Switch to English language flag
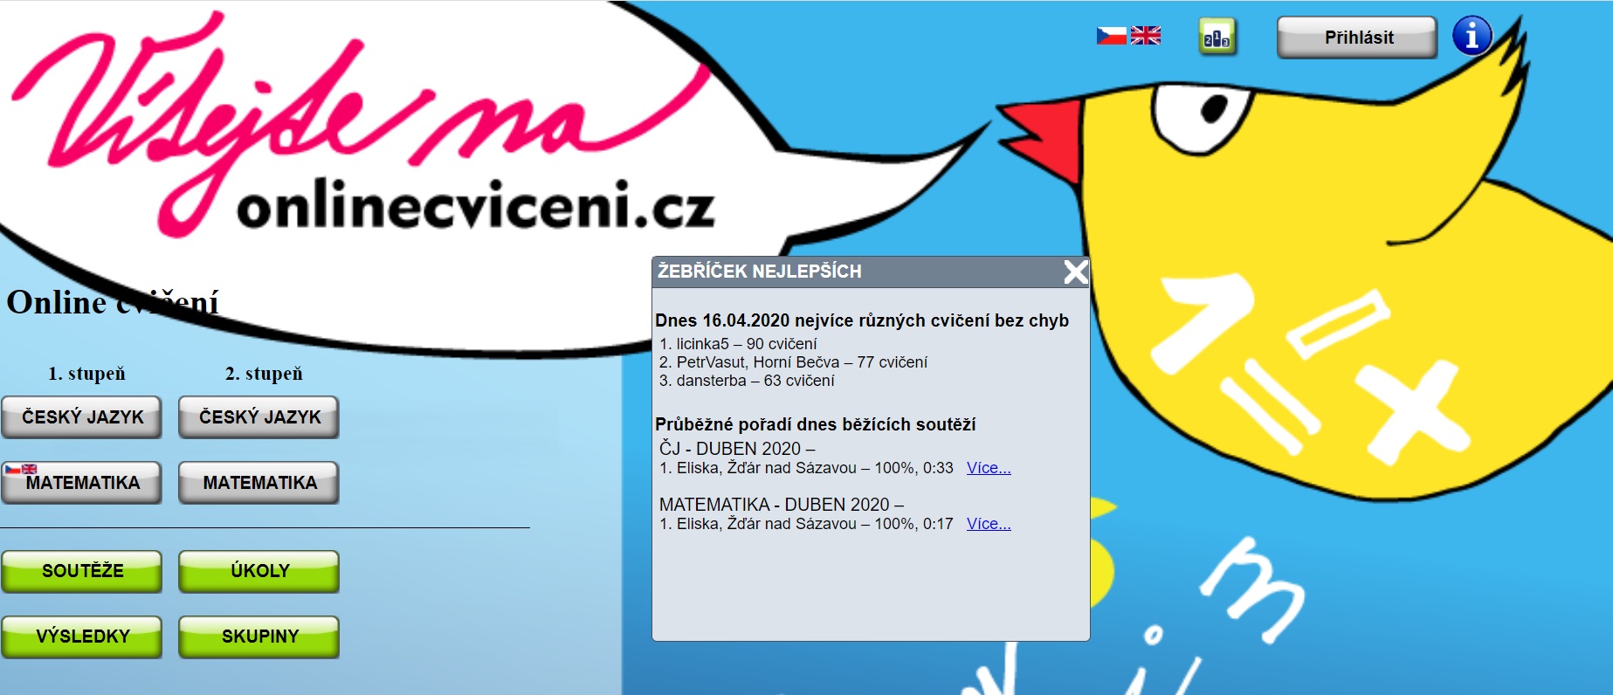Screen dimensions: 1613x695 1146,36
